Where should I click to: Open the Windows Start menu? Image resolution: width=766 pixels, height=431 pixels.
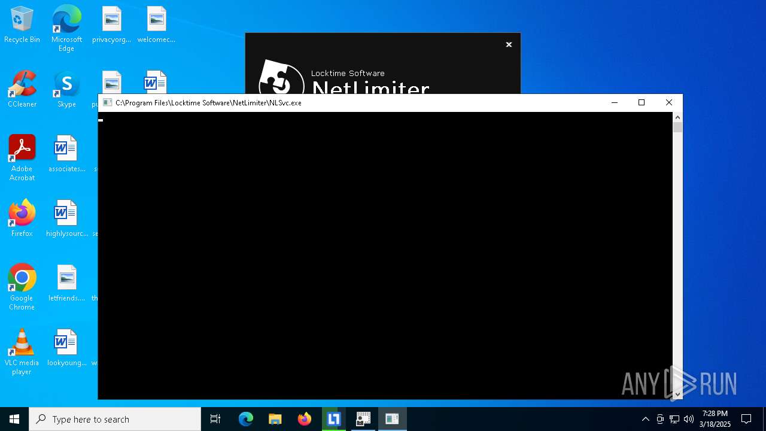pyautogui.click(x=14, y=419)
